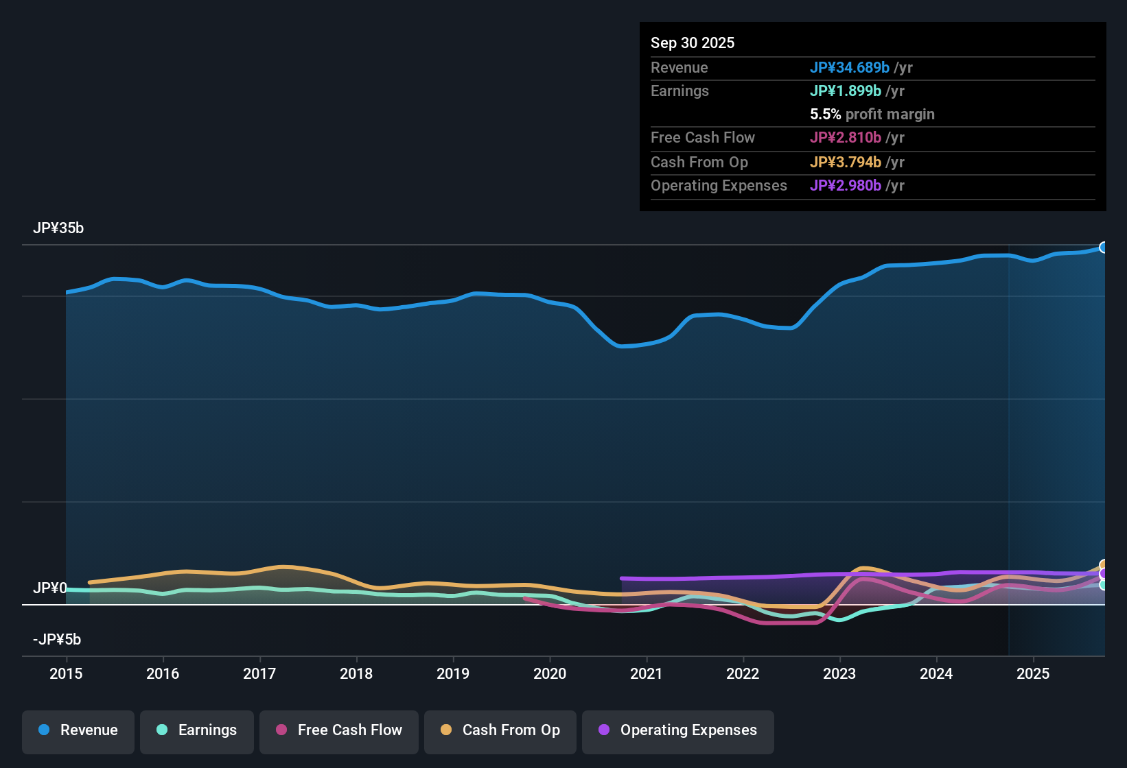The width and height of the screenshot is (1127, 768).
Task: Click the JP¥35b axis label
Action: pyautogui.click(x=59, y=228)
